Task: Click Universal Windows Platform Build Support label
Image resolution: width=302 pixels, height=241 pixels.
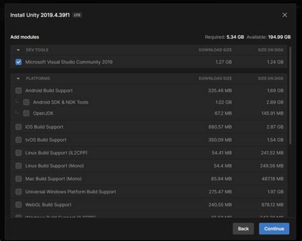Action: (71, 191)
